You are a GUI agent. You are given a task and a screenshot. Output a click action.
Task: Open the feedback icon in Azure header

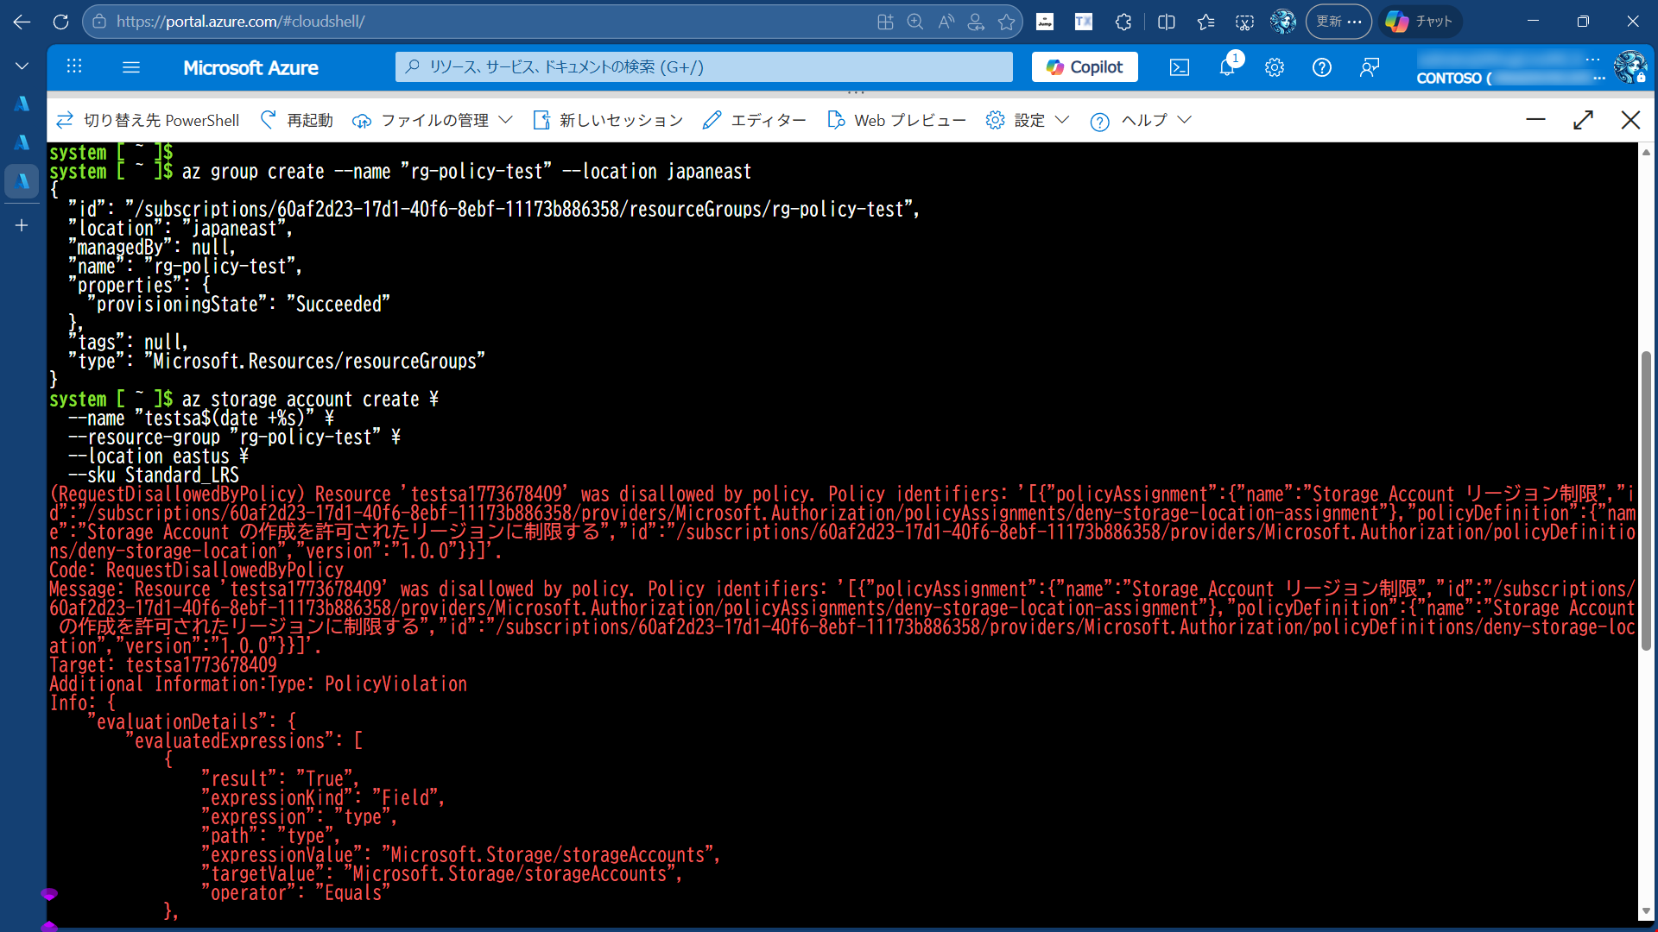[1370, 67]
